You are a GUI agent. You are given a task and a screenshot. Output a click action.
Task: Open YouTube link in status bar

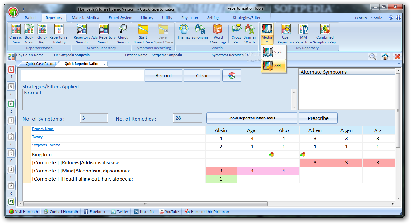coord(169,212)
